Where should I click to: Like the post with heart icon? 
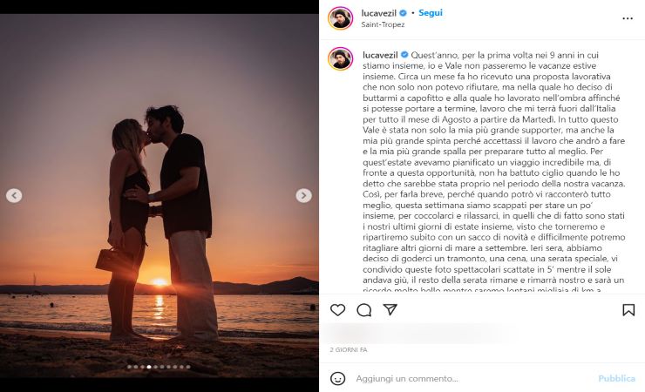point(337,310)
